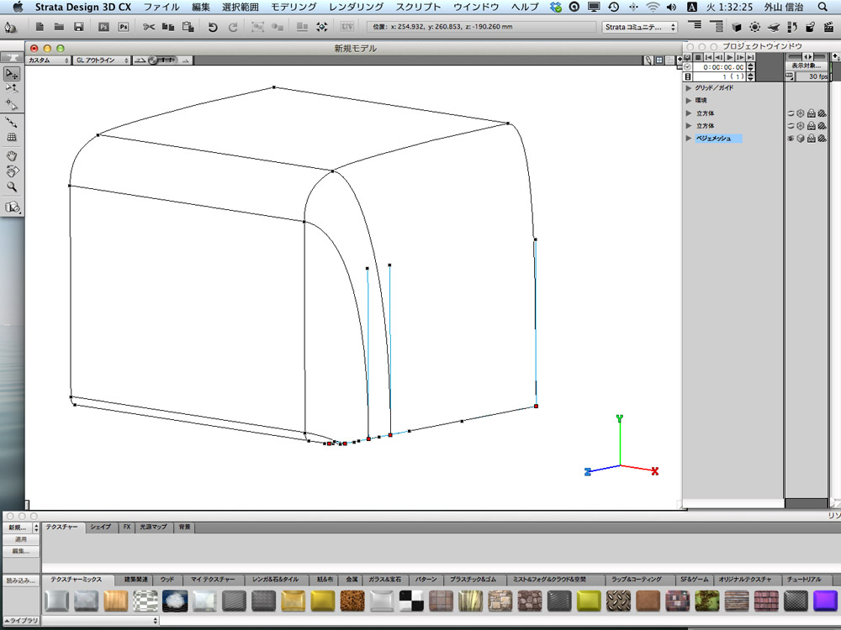841x630 pixels.
Task: Click the time field showing 0:00:00.00
Action: pyautogui.click(x=719, y=67)
